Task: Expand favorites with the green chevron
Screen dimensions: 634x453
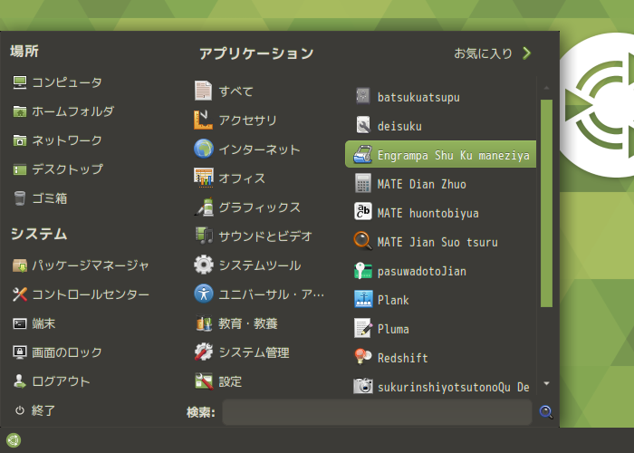Action: 526,53
